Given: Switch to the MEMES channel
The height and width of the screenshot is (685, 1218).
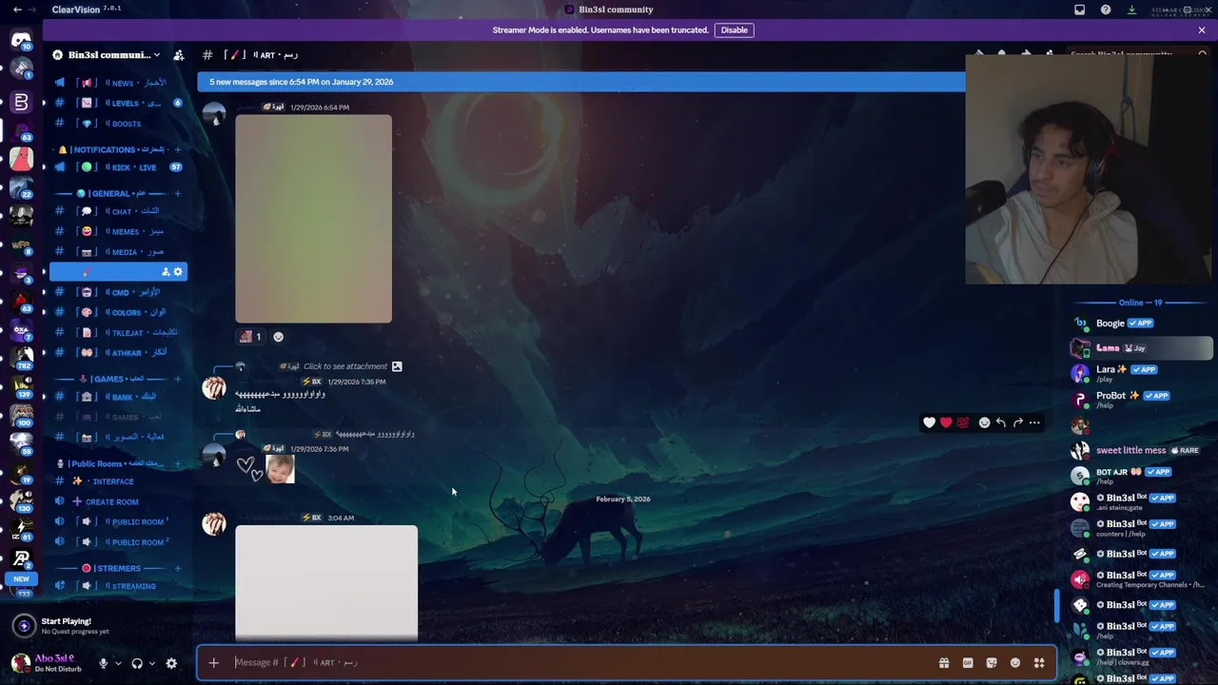Looking at the screenshot, I should [x=118, y=231].
